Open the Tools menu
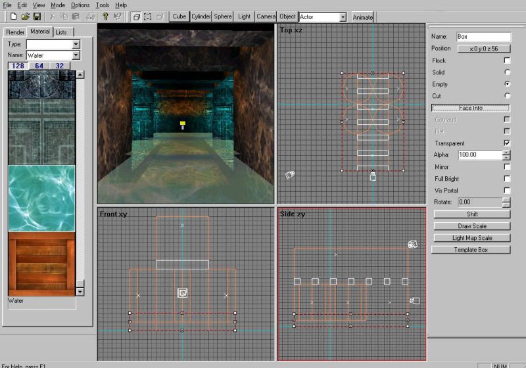Image resolution: width=526 pixels, height=368 pixels. (x=103, y=5)
